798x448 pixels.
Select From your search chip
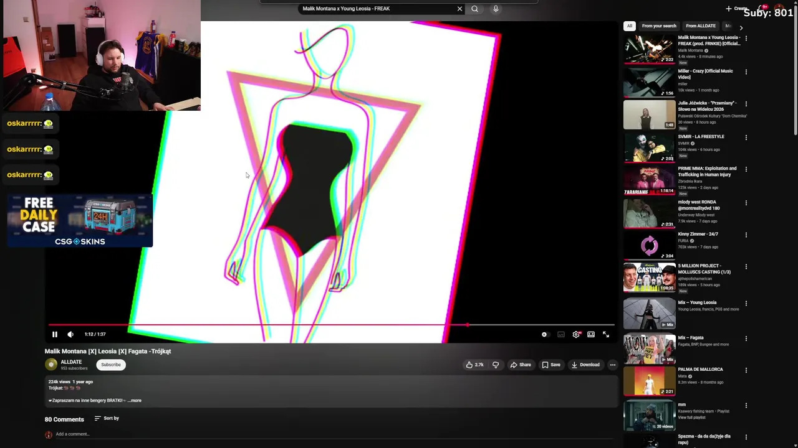(x=659, y=26)
